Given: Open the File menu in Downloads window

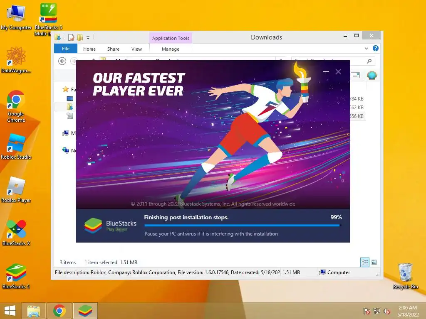Looking at the screenshot, I should (66, 49).
